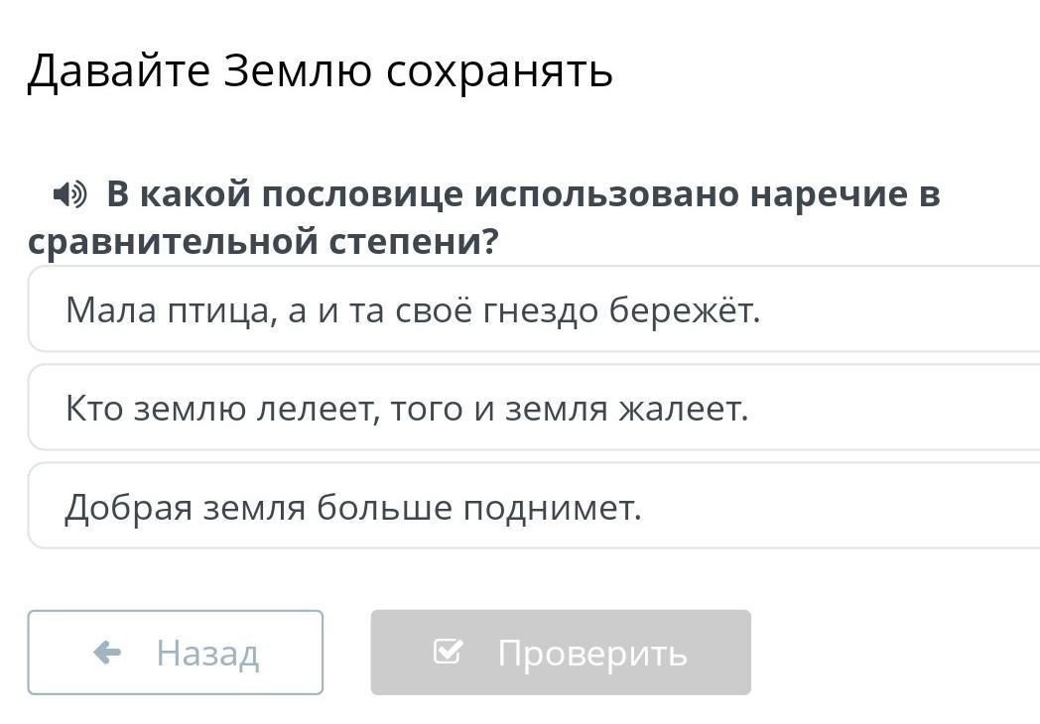Image resolution: width=1040 pixels, height=724 pixels.
Task: Submit answer using the Проверить button
Action: click(561, 653)
